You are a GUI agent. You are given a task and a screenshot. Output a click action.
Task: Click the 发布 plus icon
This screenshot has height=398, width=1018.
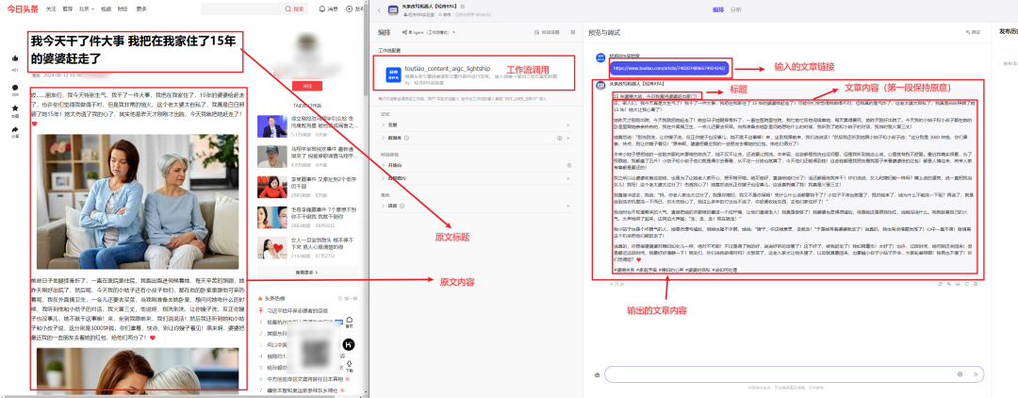point(350,9)
